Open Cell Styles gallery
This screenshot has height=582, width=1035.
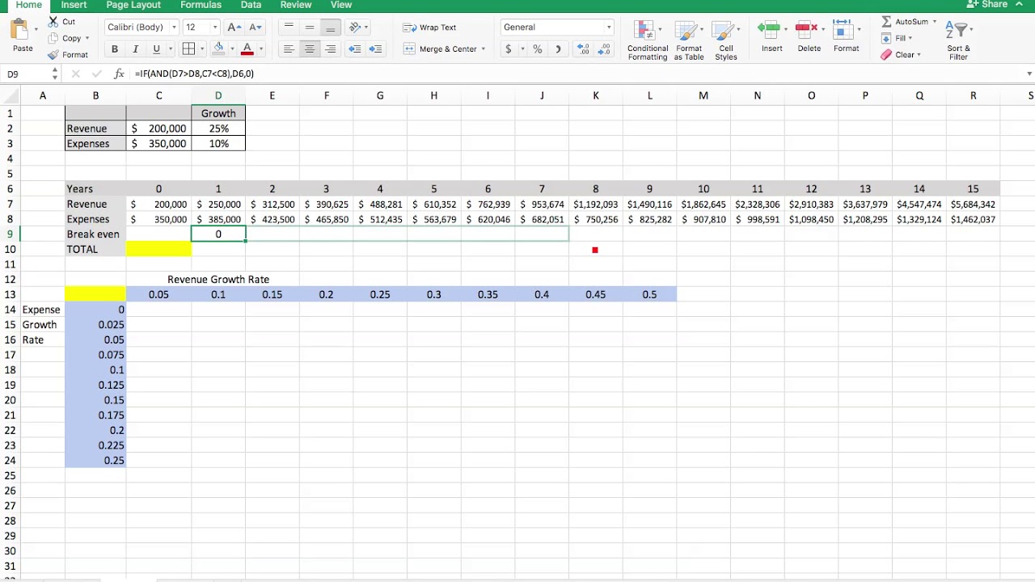(x=726, y=40)
